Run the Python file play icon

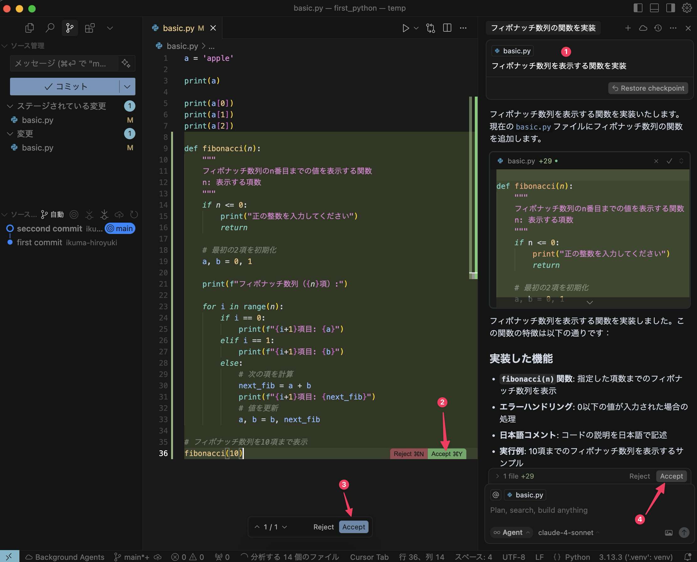(x=405, y=28)
